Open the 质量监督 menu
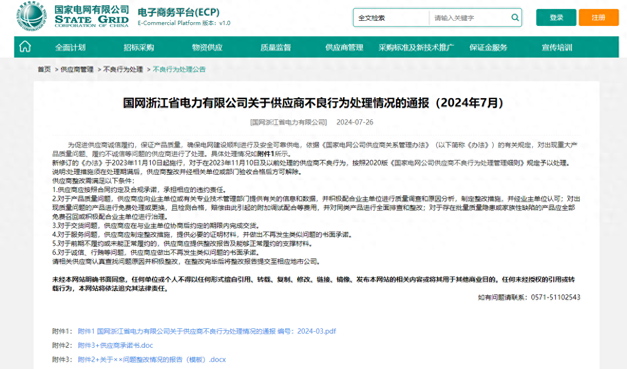Viewport: 627px width, 369px height. click(275, 47)
